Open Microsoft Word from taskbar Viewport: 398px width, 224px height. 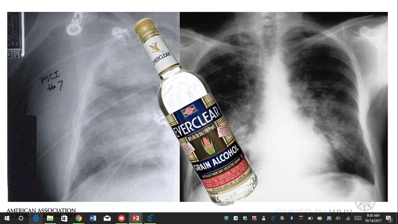(x=92, y=218)
